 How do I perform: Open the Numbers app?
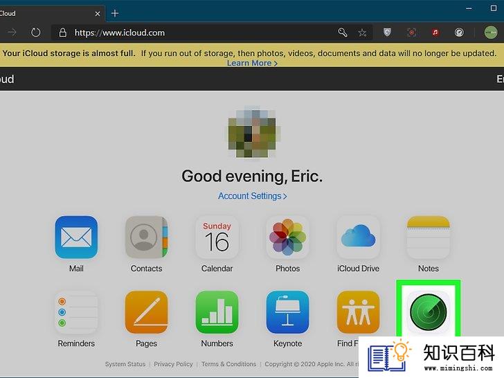[x=217, y=312]
